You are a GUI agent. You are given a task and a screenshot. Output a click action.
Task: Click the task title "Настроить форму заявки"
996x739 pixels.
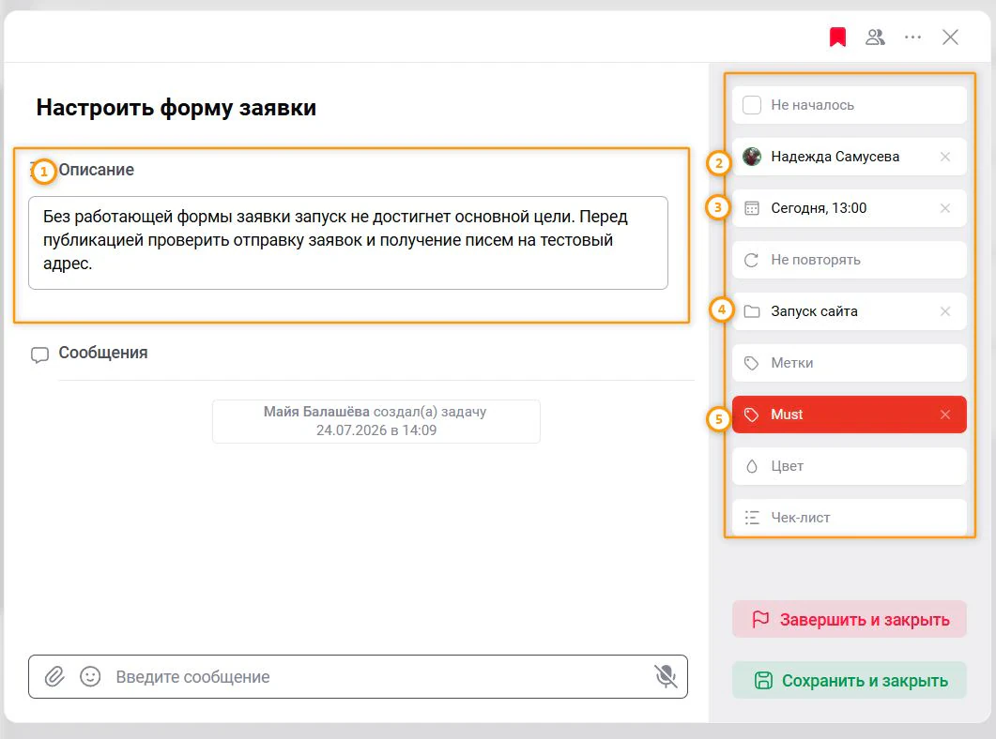pos(176,107)
